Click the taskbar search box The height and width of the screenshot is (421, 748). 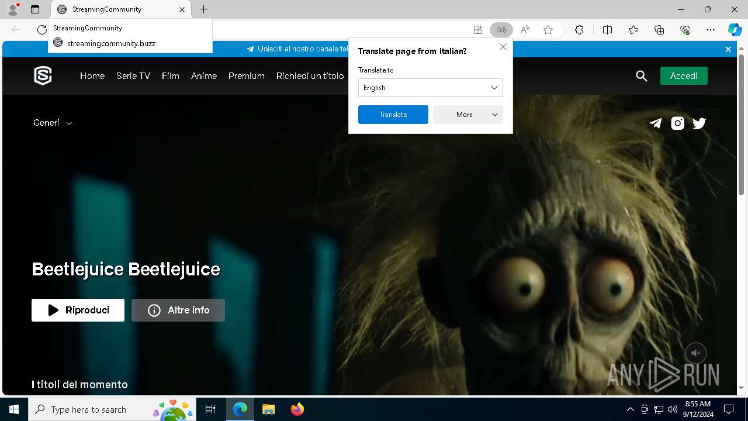point(112,409)
